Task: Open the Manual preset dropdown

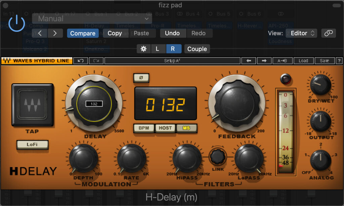Action: [x=92, y=19]
